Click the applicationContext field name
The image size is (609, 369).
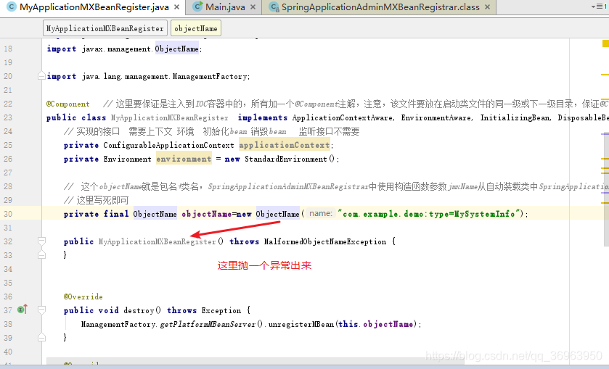click(x=285, y=145)
